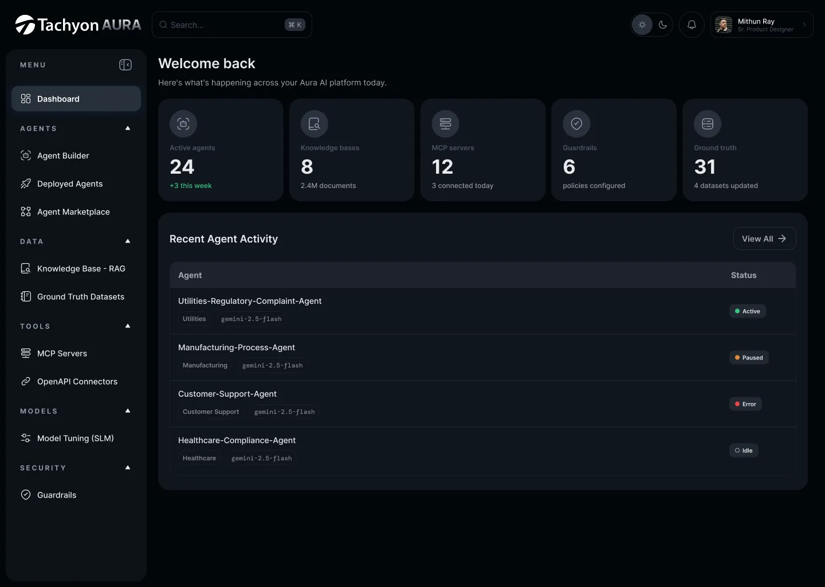Click the Knowledge bases card icon
This screenshot has width=825, height=587.
(x=315, y=123)
